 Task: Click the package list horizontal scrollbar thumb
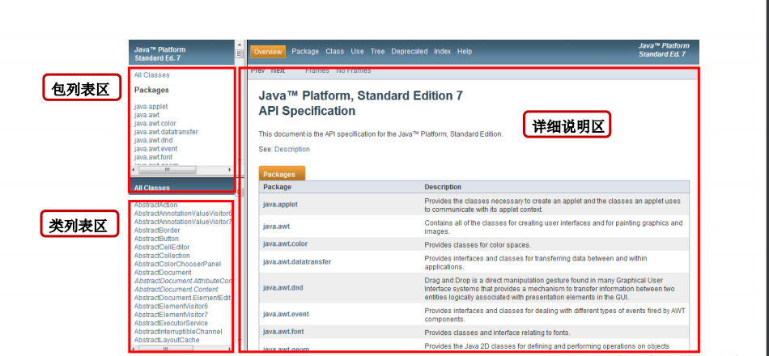(167, 170)
